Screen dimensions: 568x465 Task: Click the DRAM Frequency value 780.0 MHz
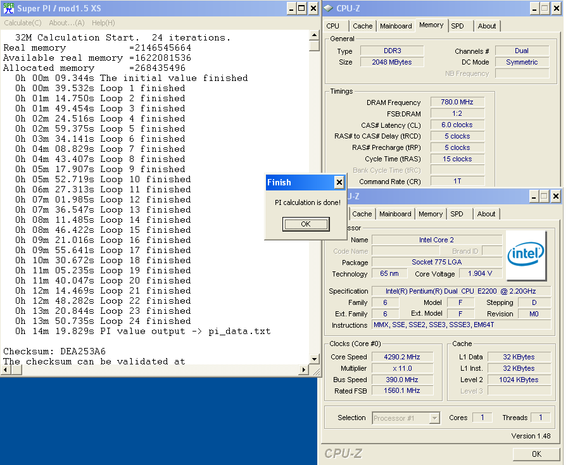click(457, 102)
